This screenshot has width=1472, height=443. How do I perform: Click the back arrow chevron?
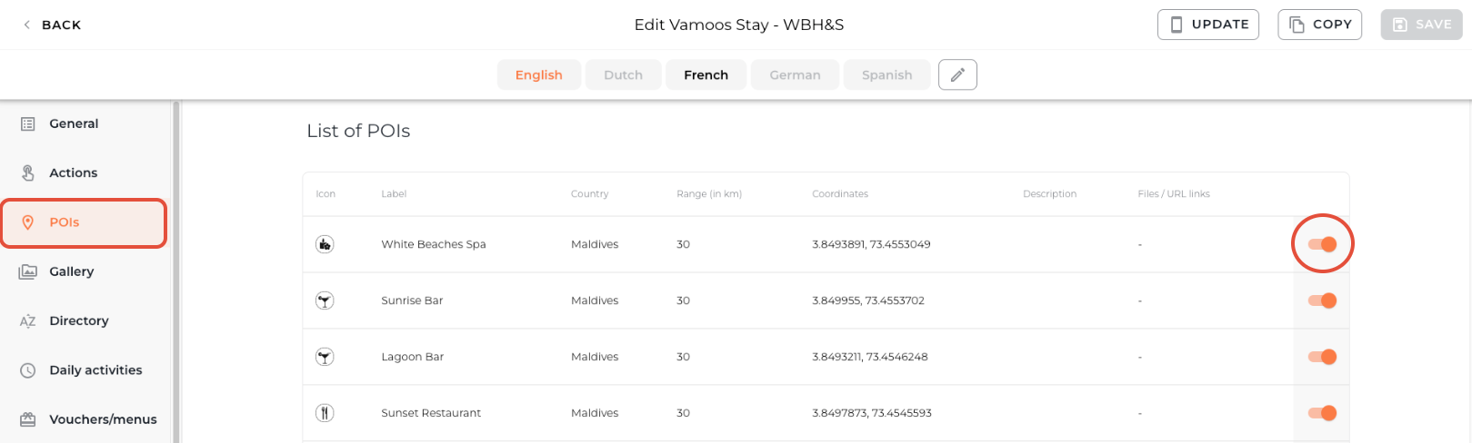pyautogui.click(x=27, y=25)
